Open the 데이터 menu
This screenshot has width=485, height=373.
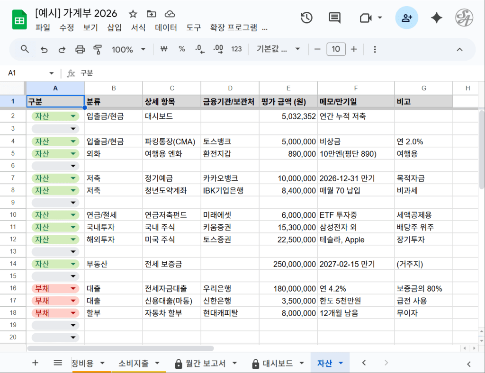(166, 27)
